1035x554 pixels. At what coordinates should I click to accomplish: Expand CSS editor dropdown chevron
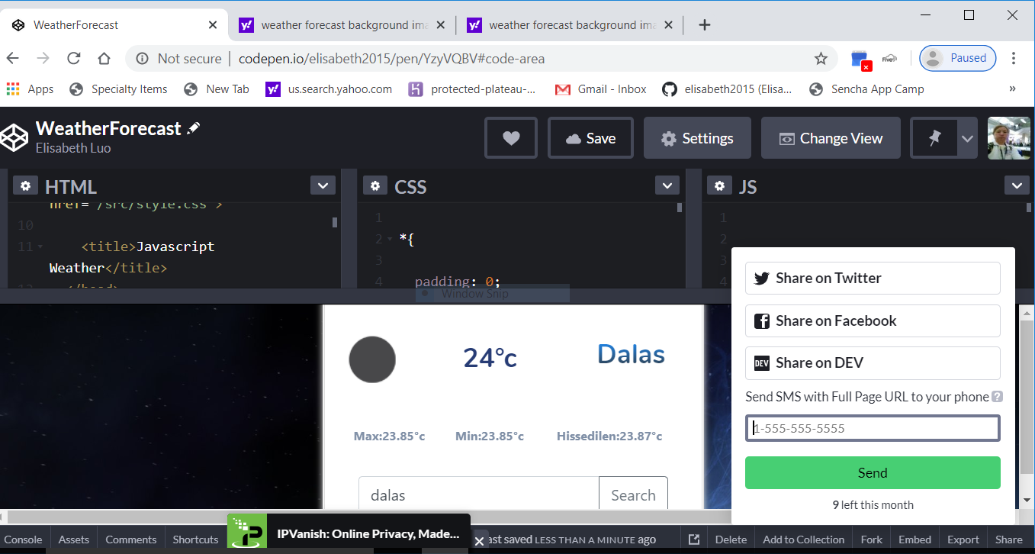667,185
